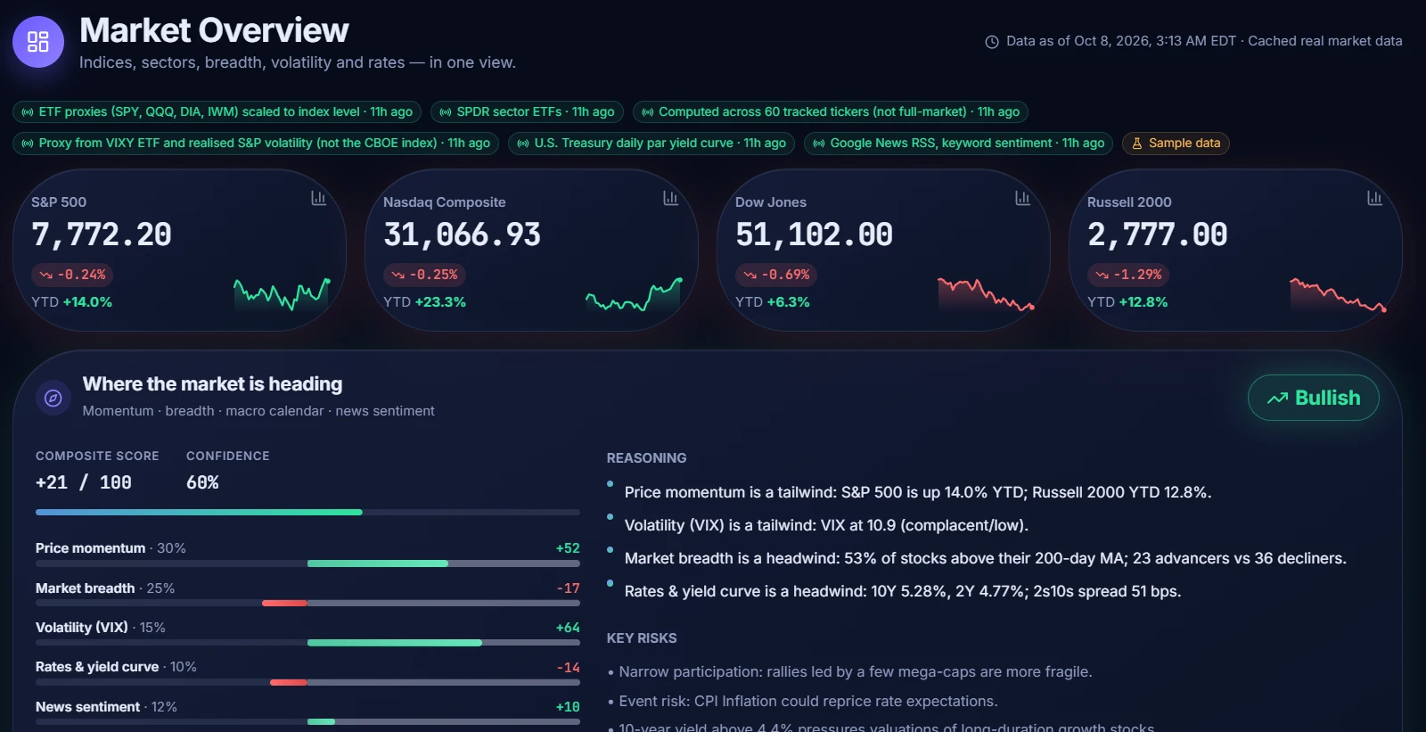Click the News sentiment +10 score
This screenshot has height=732, width=1426.
[568, 707]
